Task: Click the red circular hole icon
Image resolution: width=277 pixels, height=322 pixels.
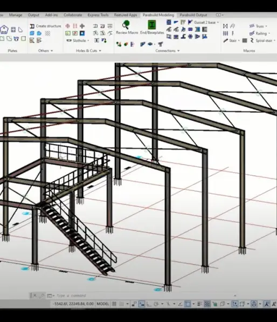Action: click(67, 26)
